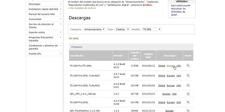Download 4.0.6 Build 0321 USA link

[179, 85]
